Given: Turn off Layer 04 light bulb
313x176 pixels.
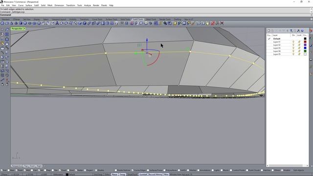Looking at the screenshot, I should 293,51.
